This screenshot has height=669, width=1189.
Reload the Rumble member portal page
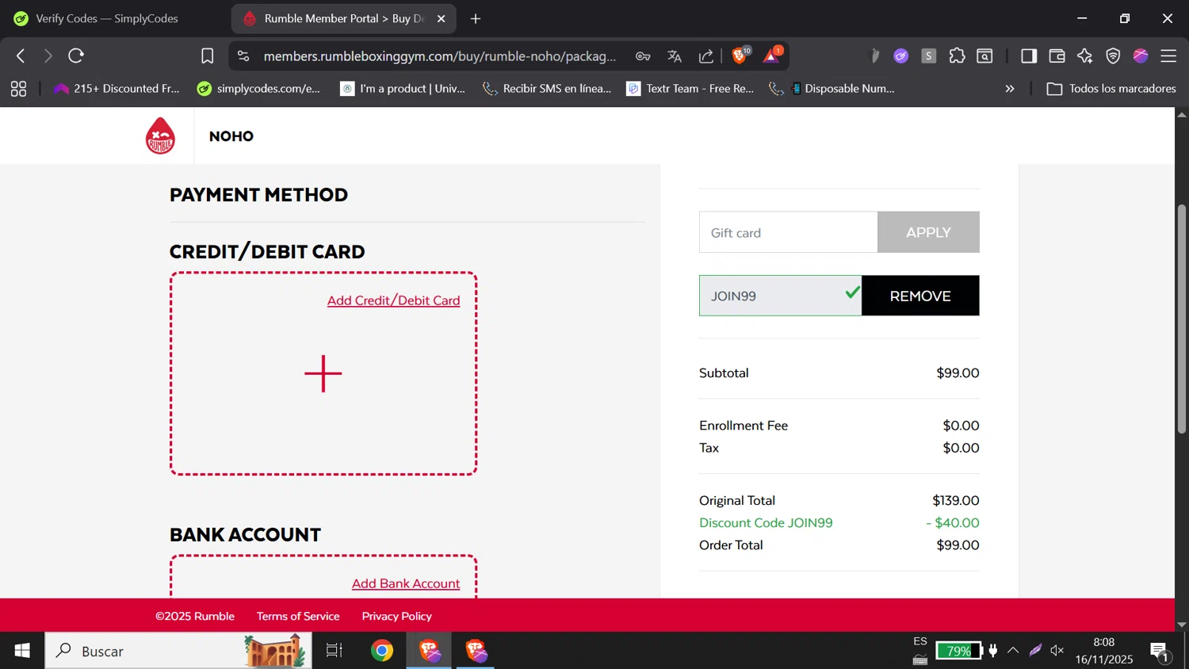click(76, 55)
